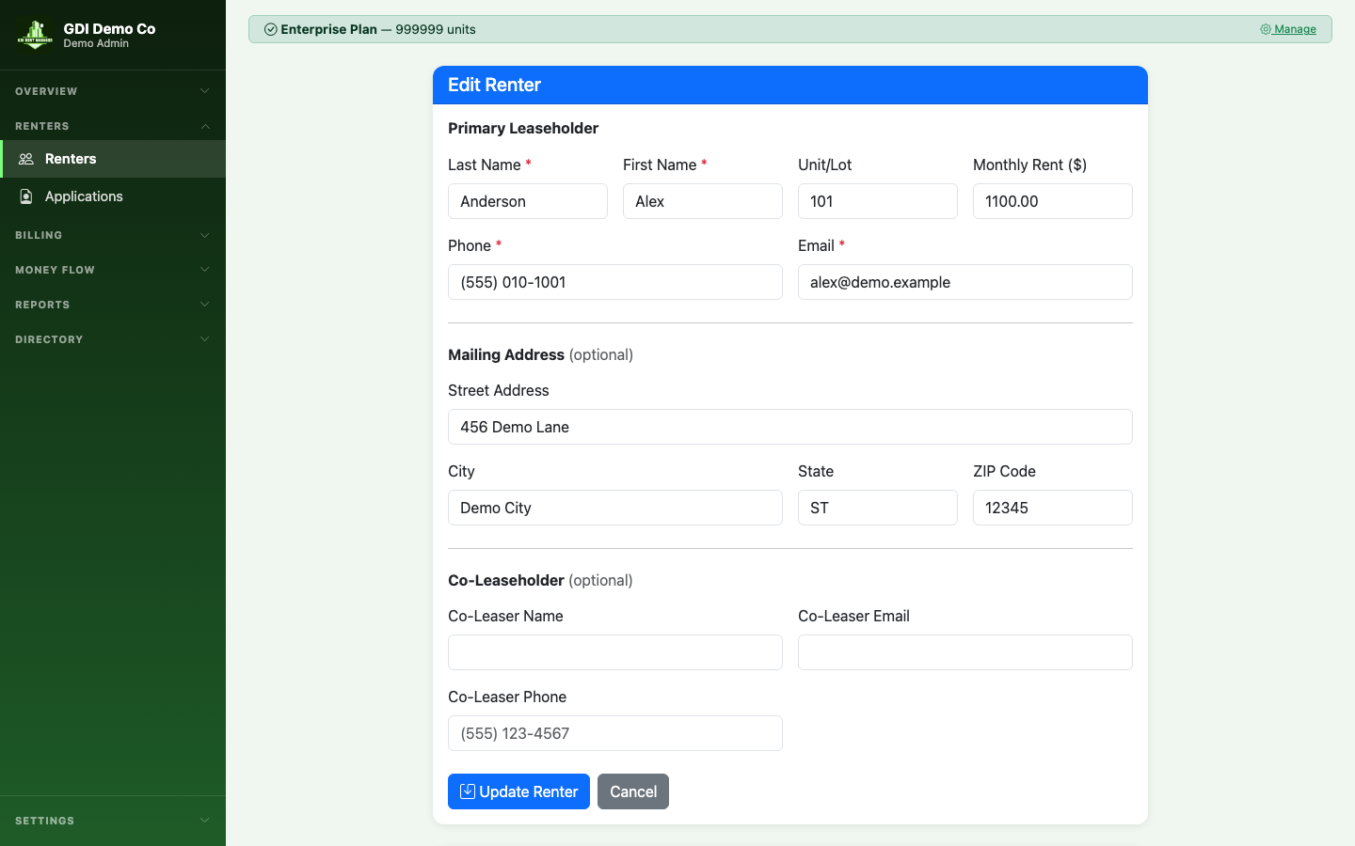Focus the Last Name field containing Anderson
1355x846 pixels.
pyautogui.click(x=528, y=201)
